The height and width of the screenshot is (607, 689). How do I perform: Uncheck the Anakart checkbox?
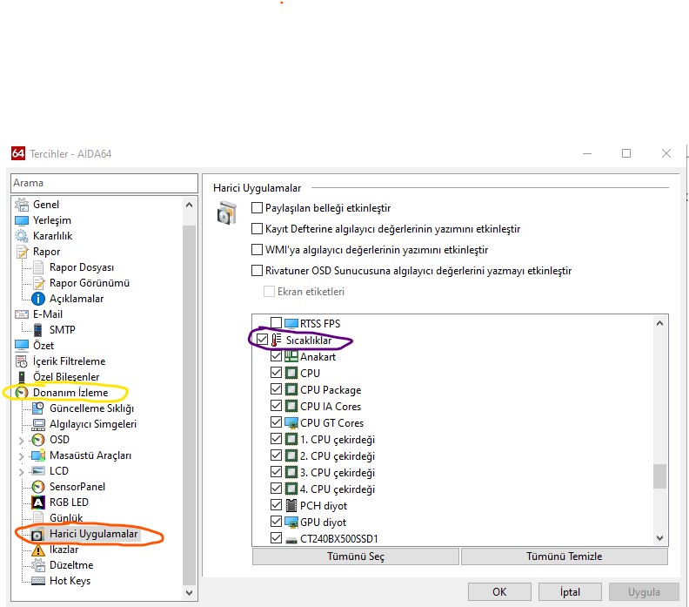coord(276,356)
